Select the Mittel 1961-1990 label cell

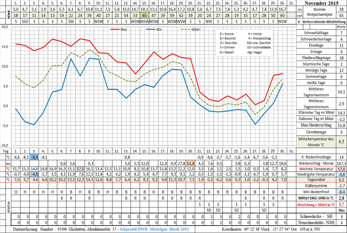316,198
